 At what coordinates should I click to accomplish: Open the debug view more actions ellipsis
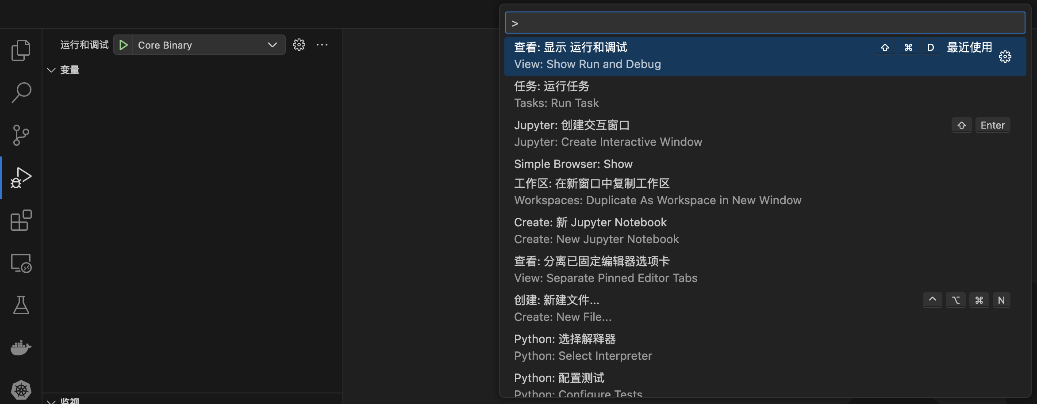322,45
